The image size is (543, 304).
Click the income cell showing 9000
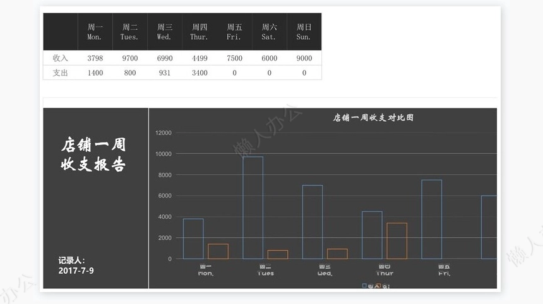coord(304,58)
